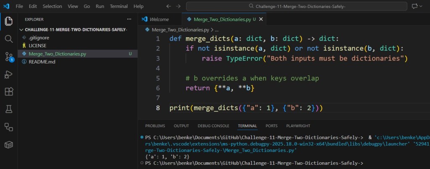Screen dimensions: 430x169
Task: Open the Extensions view
Action: point(9,92)
